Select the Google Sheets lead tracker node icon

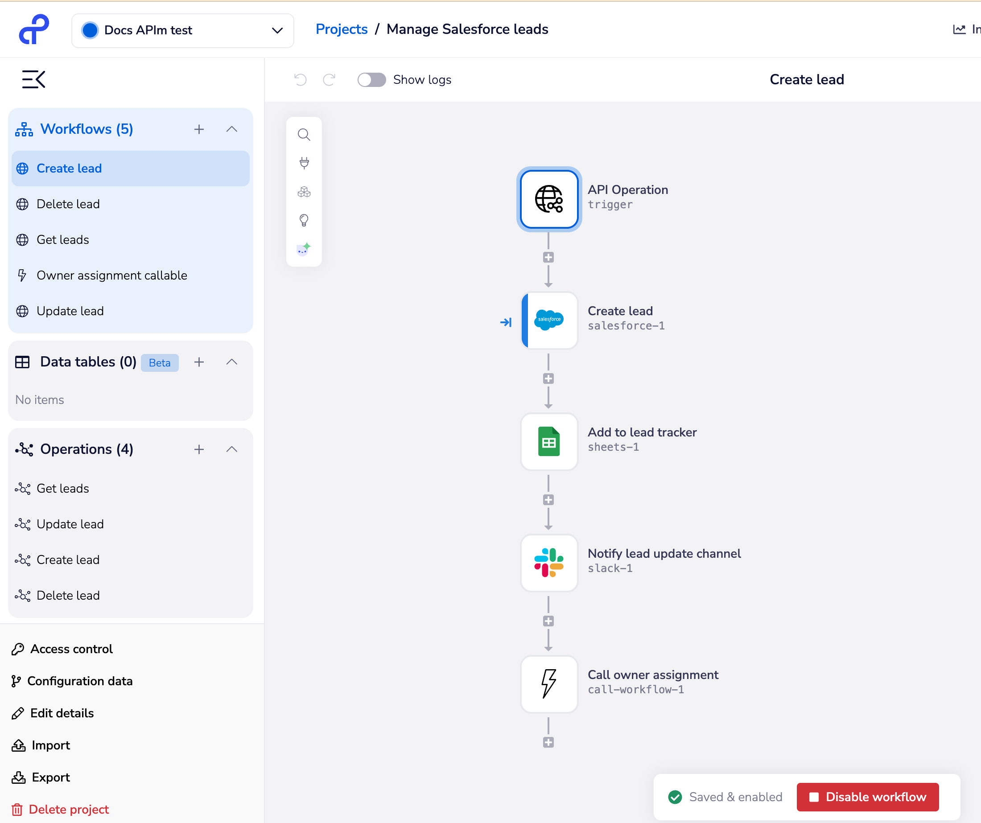549,441
